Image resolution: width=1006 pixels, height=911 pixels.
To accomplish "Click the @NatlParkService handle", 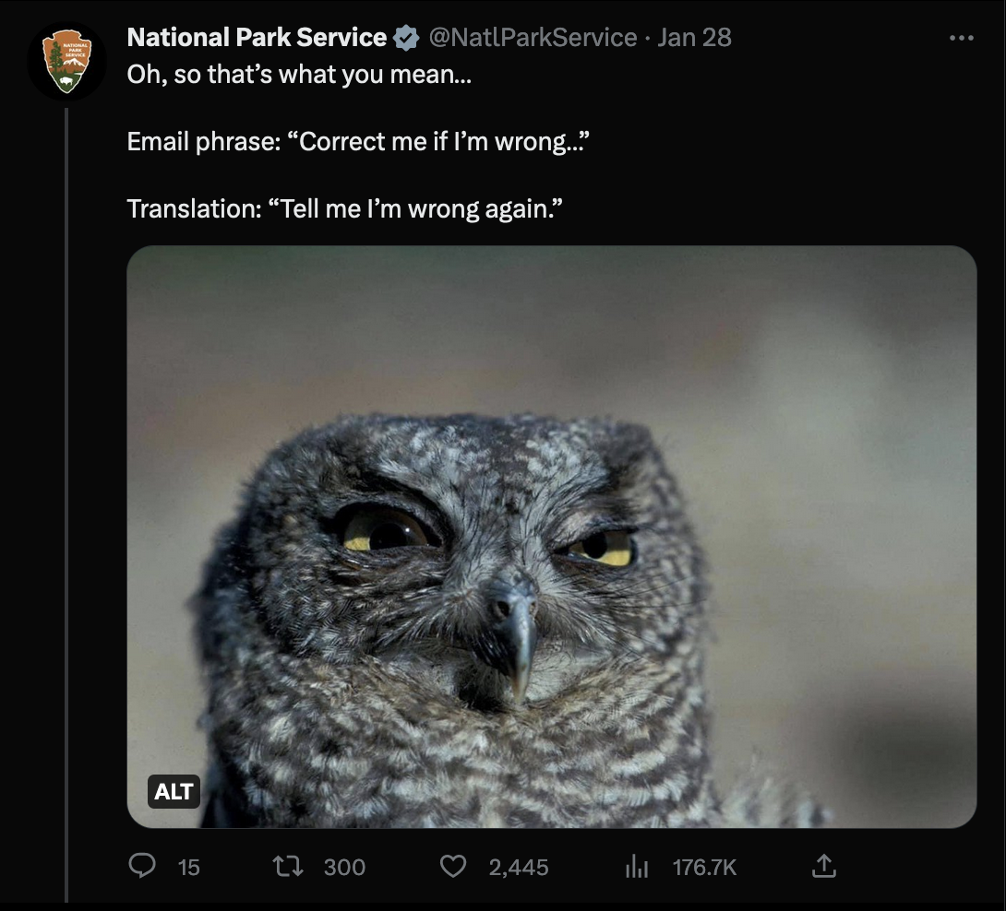I will click(533, 38).
